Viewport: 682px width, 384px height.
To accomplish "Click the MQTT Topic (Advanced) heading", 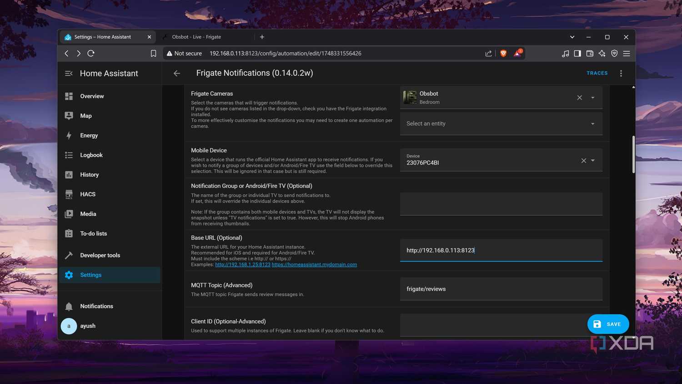I will (x=221, y=285).
